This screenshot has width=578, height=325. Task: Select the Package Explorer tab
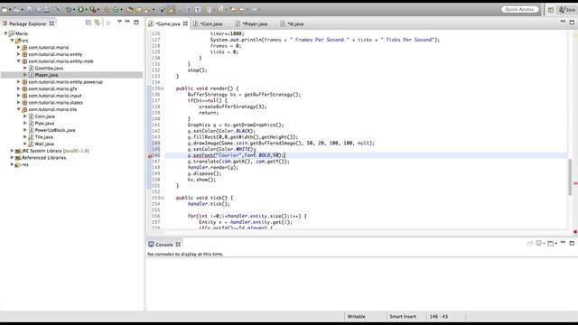28,23
